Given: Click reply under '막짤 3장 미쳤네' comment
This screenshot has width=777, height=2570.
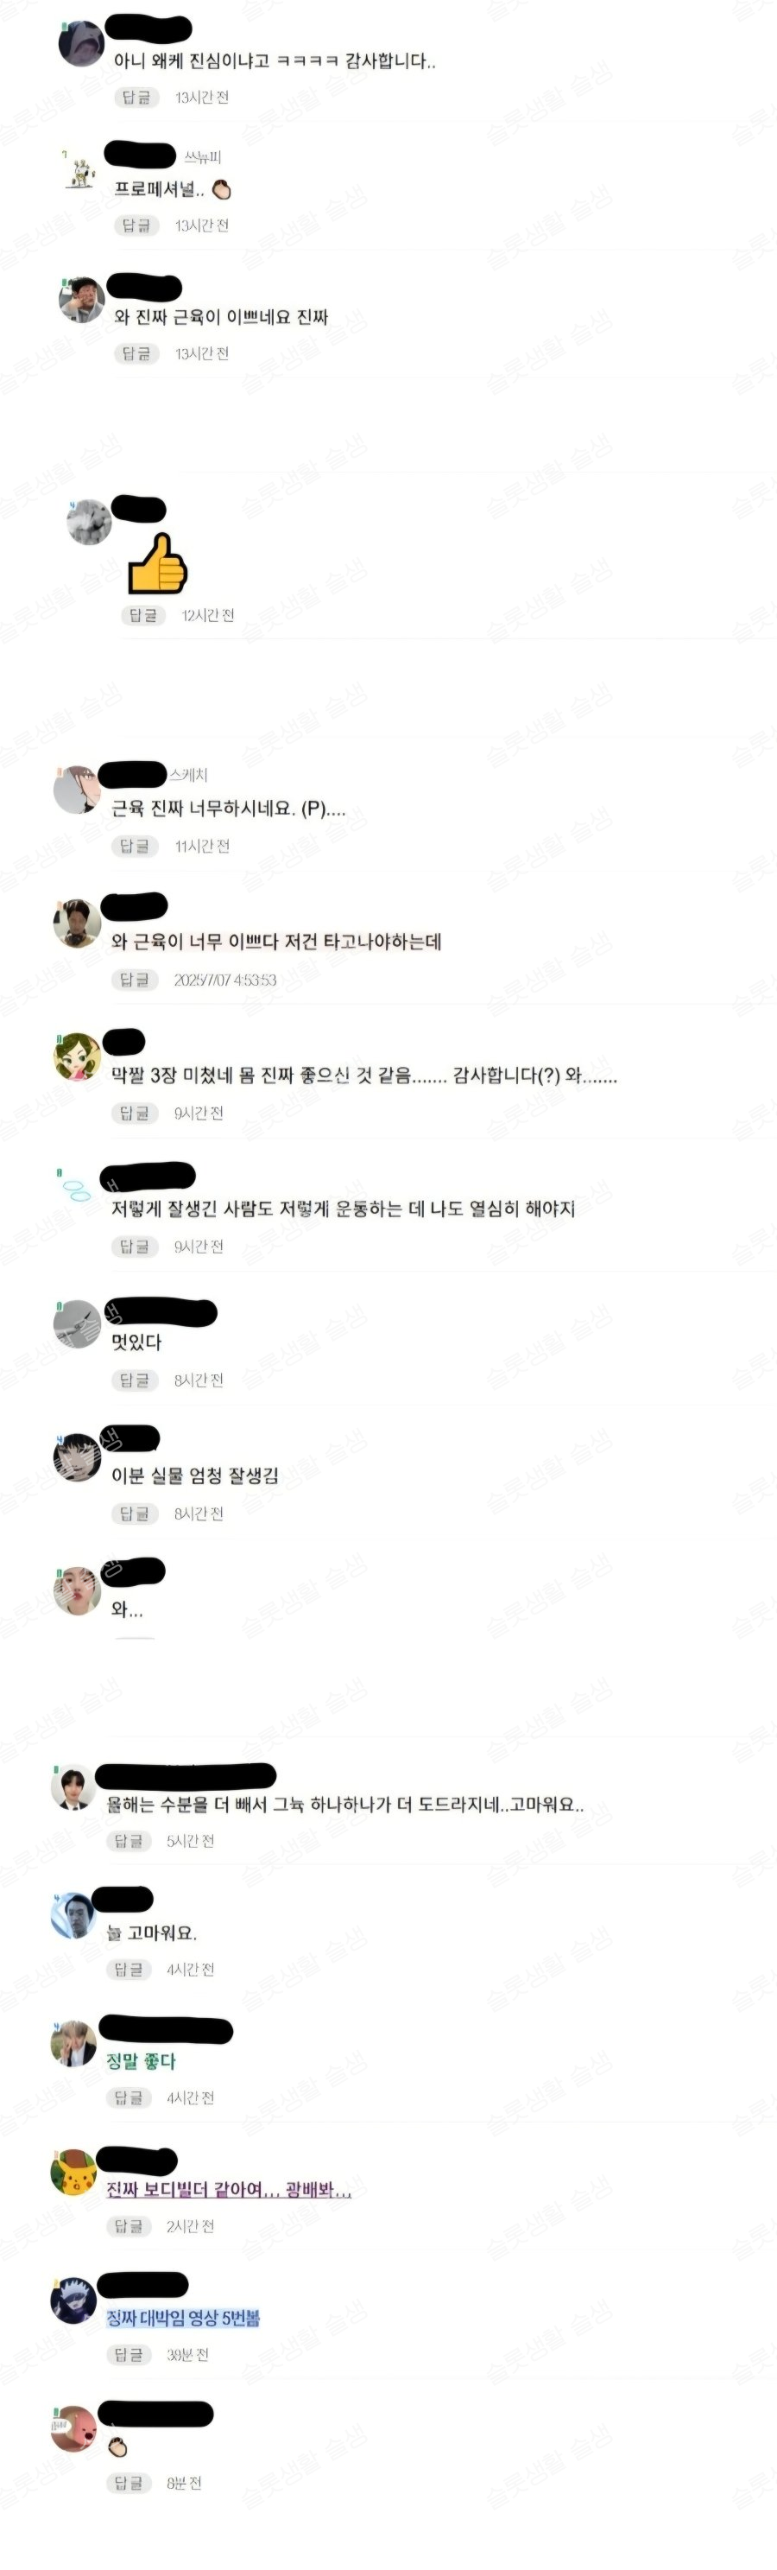Looking at the screenshot, I should pyautogui.click(x=134, y=1114).
